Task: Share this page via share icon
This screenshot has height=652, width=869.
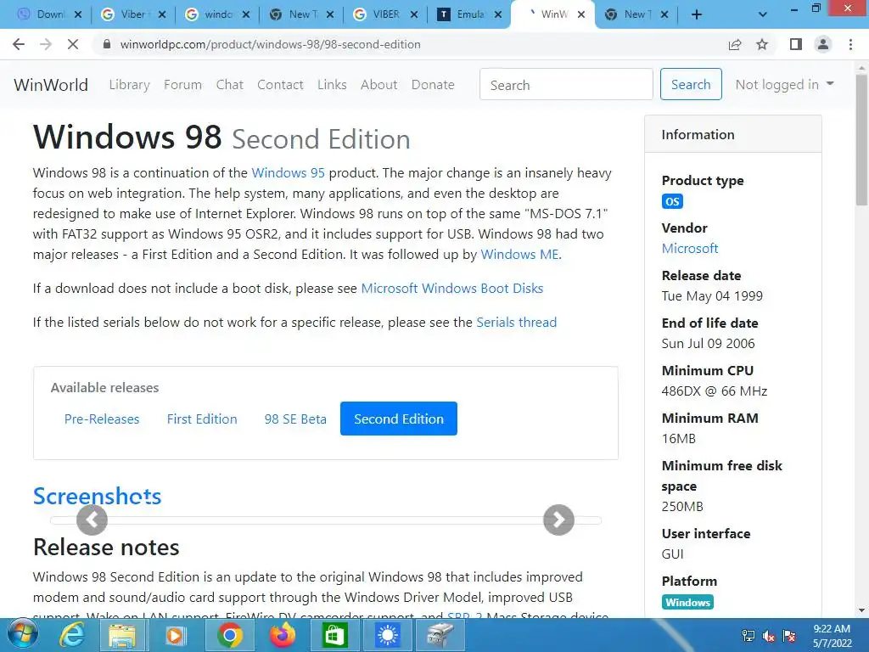Action: pos(735,44)
